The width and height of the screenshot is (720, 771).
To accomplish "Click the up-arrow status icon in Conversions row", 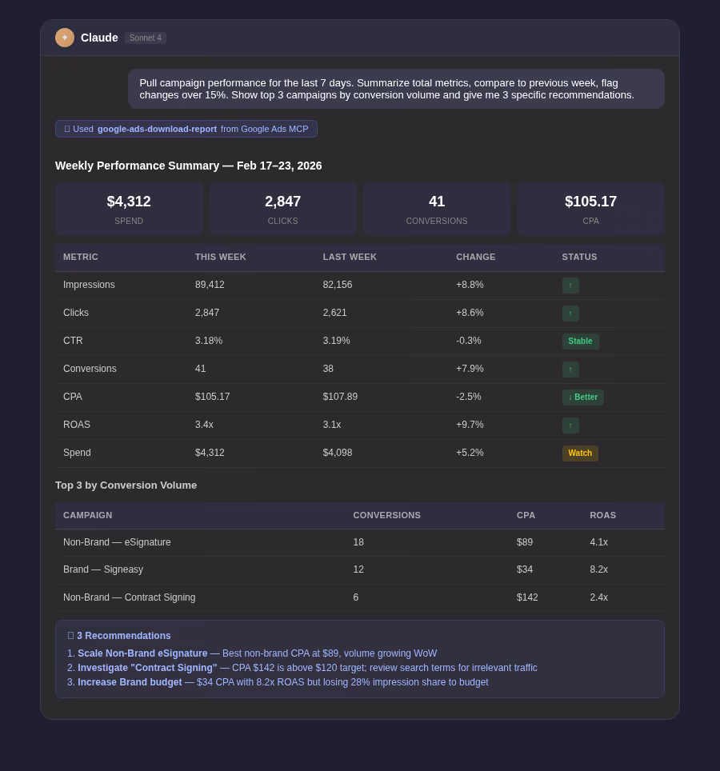I will point(570,370).
